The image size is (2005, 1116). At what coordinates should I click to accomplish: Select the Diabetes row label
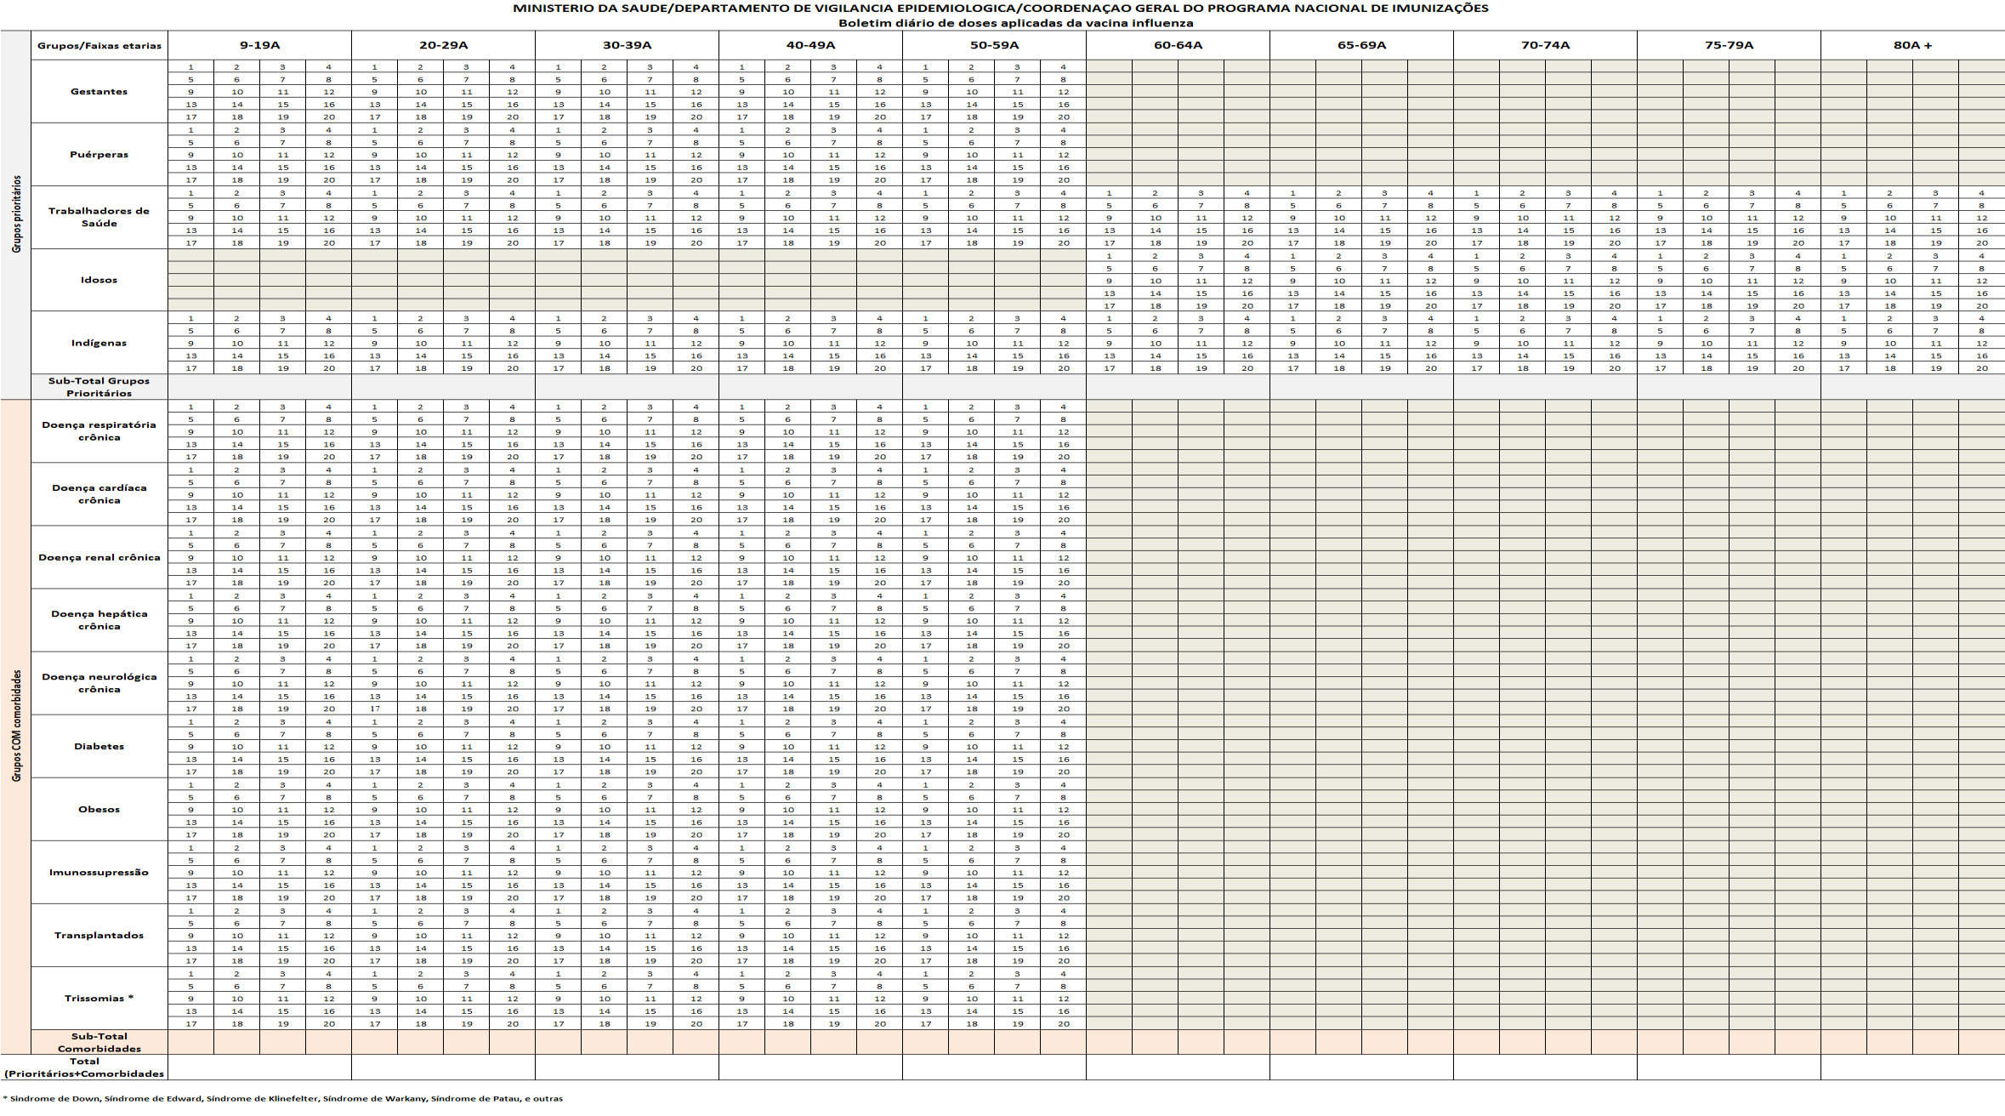99,747
